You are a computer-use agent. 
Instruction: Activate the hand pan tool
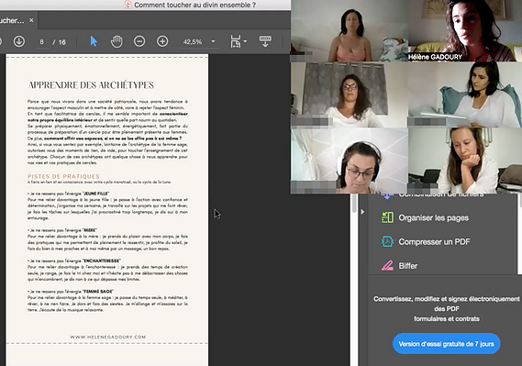click(x=117, y=41)
